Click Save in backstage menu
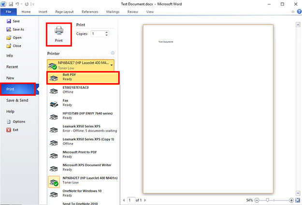The height and width of the screenshot is (205, 302). point(13,21)
